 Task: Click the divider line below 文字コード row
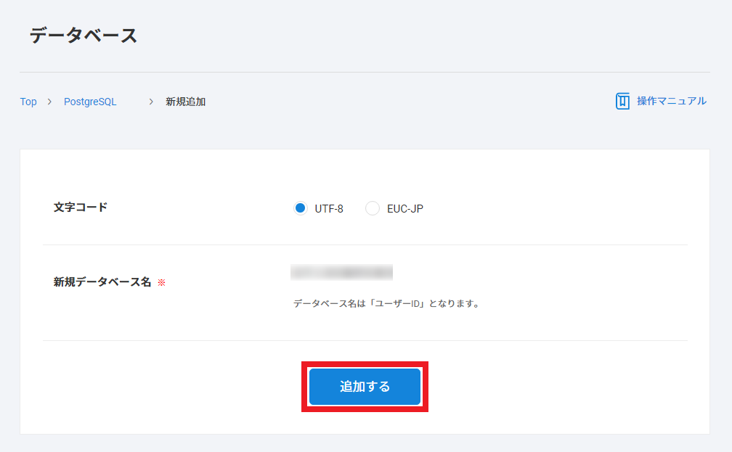pyautogui.click(x=365, y=245)
